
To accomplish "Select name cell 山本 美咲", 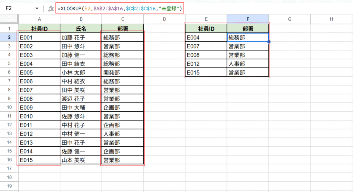I will (81, 160).
